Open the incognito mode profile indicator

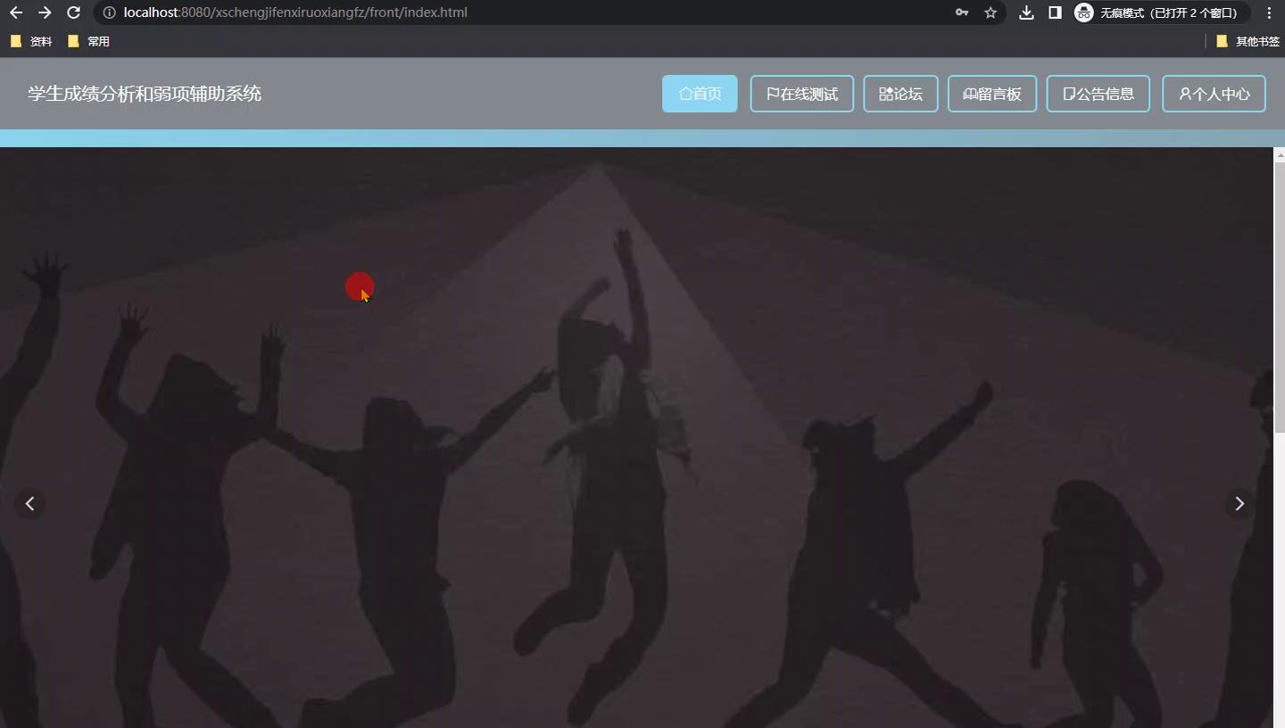tap(1160, 12)
